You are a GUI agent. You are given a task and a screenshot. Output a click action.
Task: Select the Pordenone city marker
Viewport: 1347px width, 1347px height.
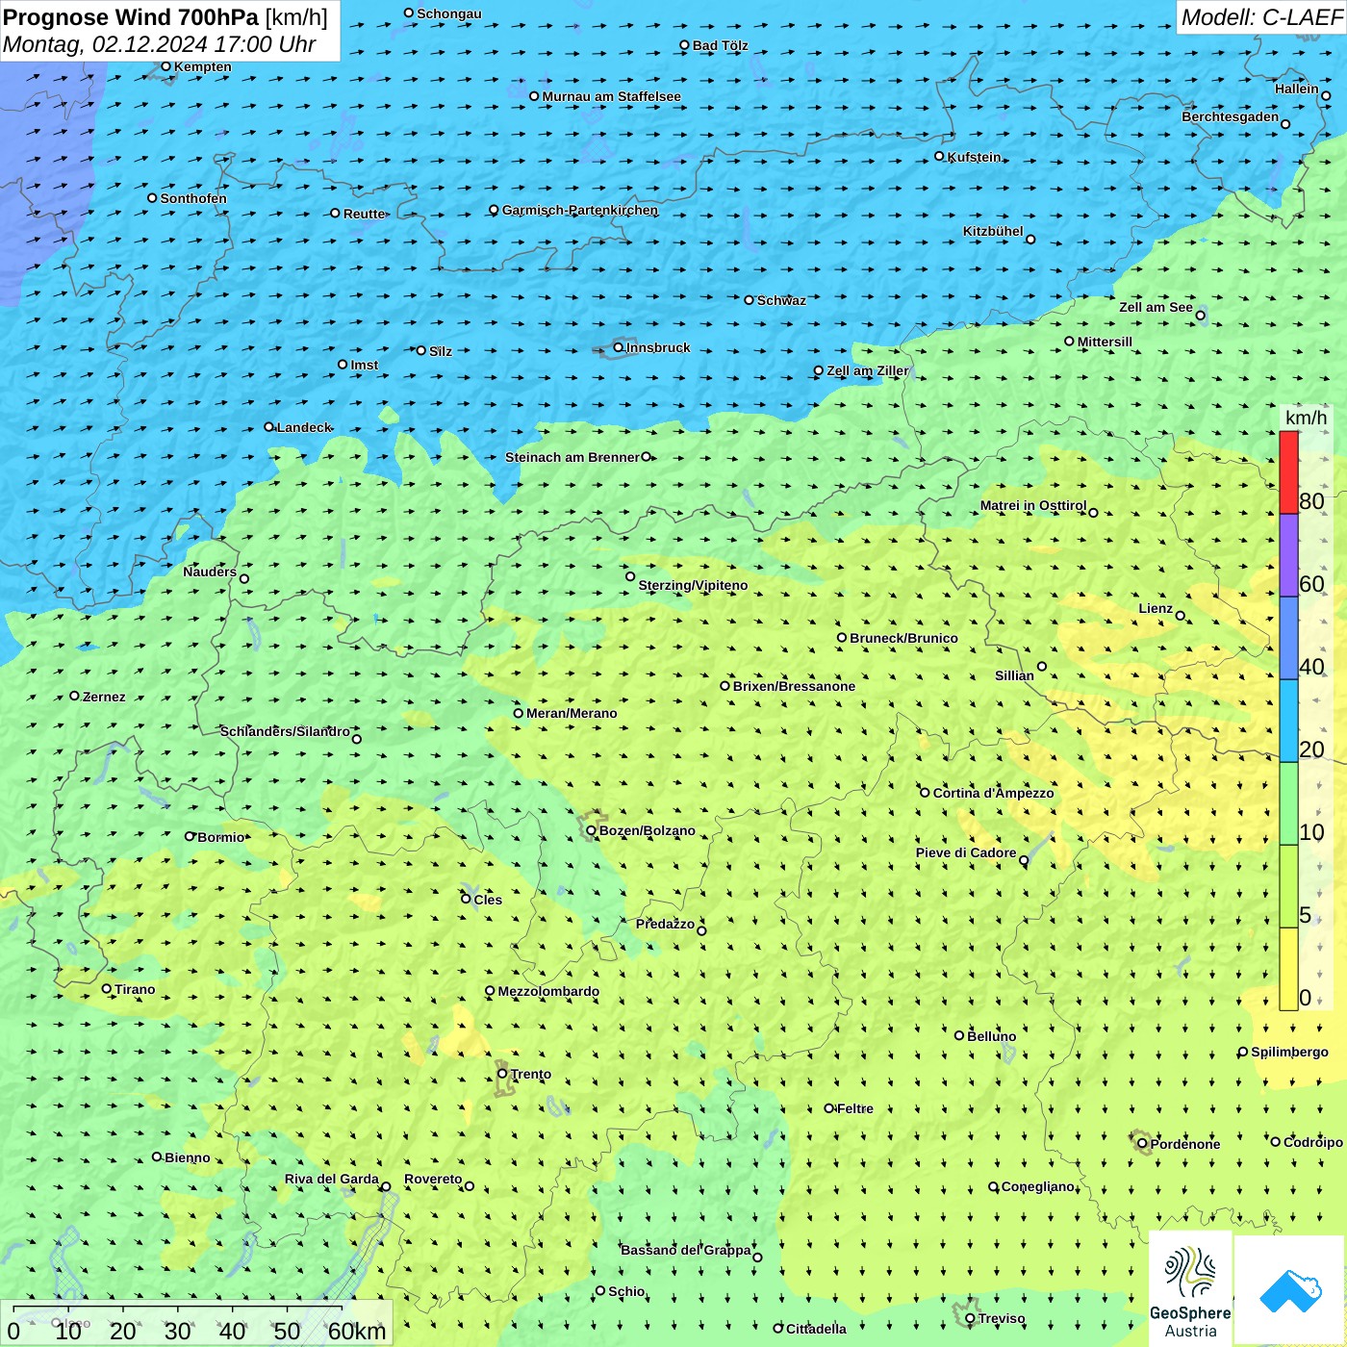click(x=1142, y=1143)
